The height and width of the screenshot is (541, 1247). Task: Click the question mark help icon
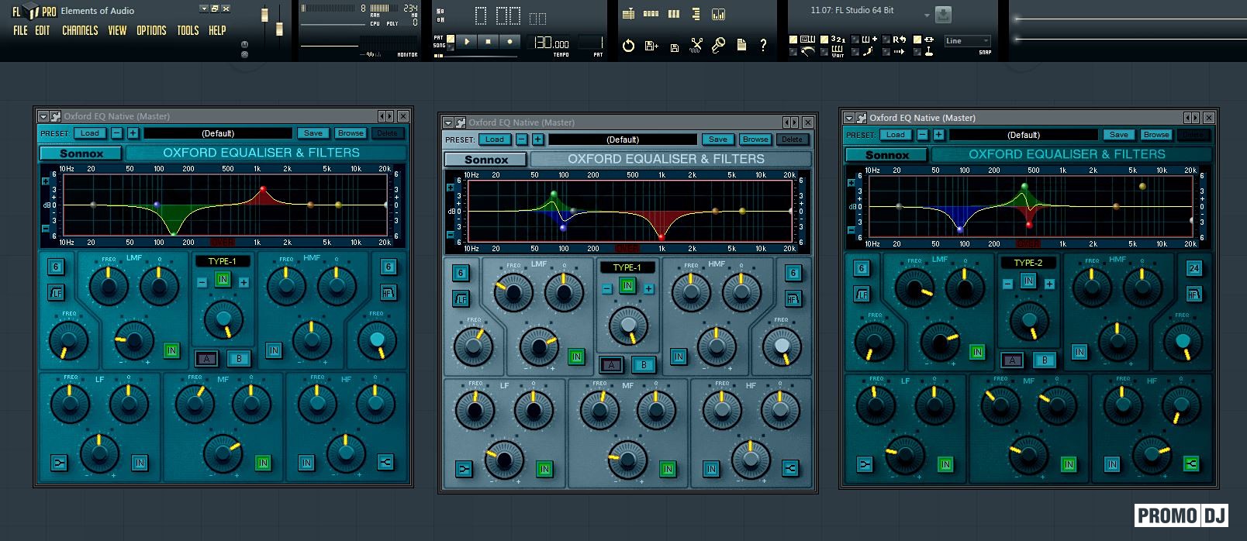[763, 45]
